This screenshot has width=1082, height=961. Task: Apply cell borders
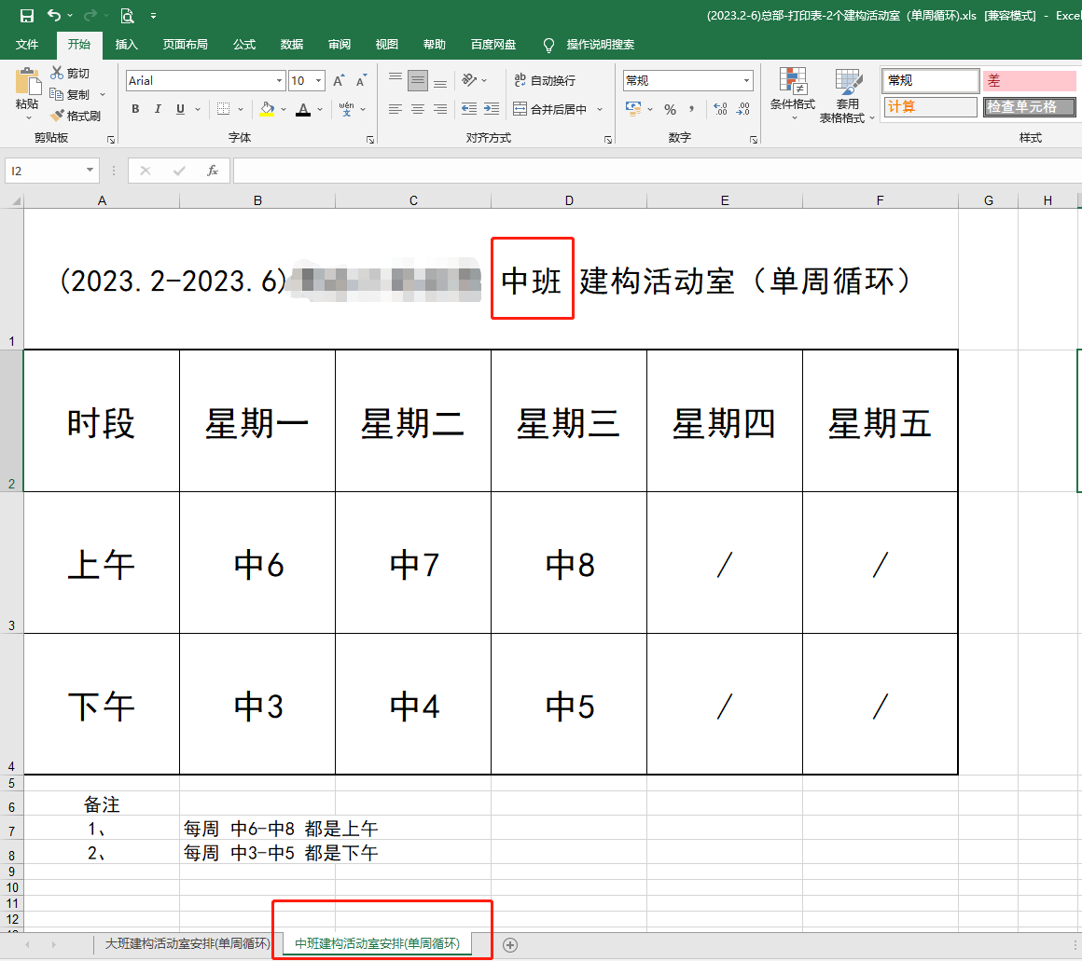pos(224,109)
